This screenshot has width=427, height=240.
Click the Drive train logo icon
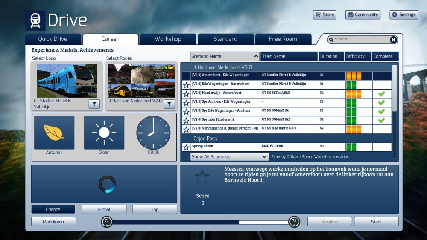pyautogui.click(x=35, y=20)
